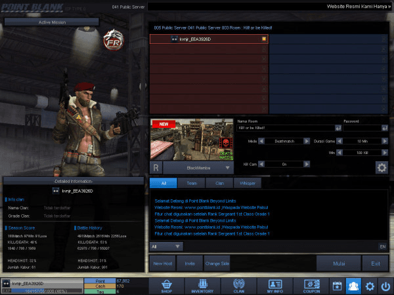Viewport: 394px width, 295px height.
Task: Click the 041 Public Server label
Action: tap(129, 7)
